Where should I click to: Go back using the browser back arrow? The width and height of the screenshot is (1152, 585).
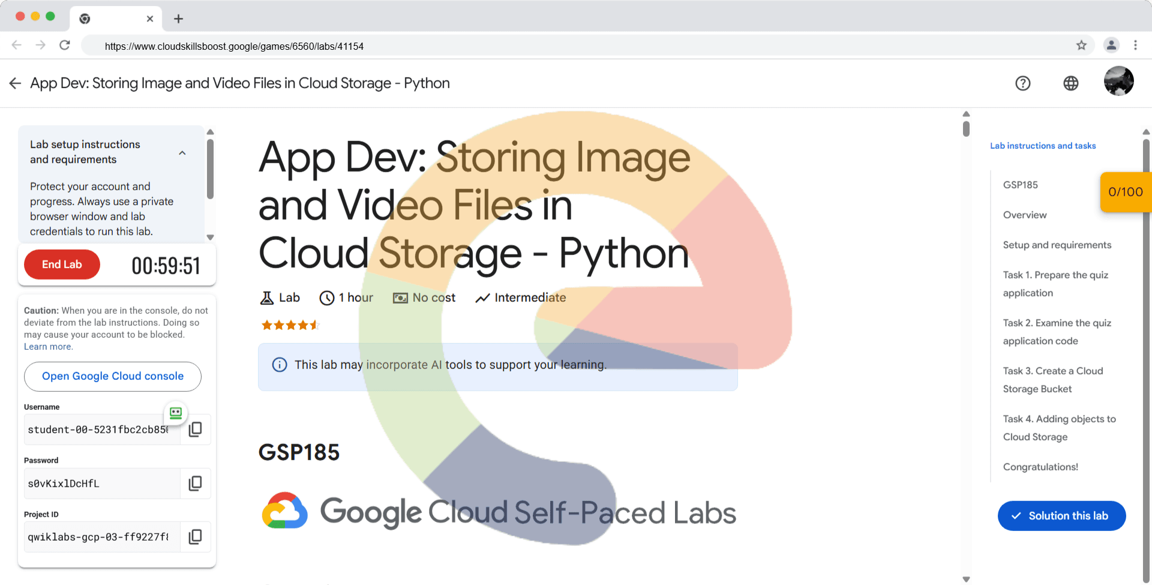(17, 45)
